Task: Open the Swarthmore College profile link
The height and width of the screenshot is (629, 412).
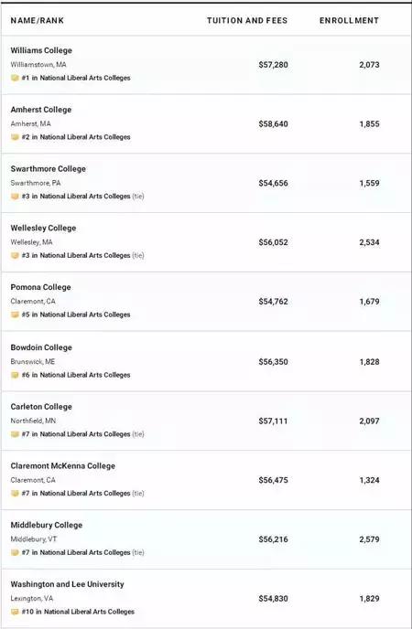Action: (49, 169)
